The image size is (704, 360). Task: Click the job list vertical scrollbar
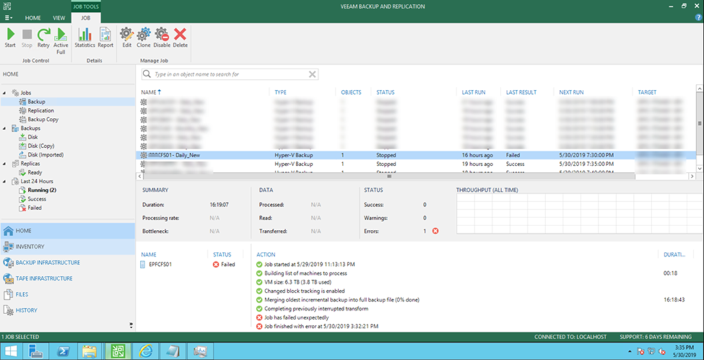click(x=699, y=123)
